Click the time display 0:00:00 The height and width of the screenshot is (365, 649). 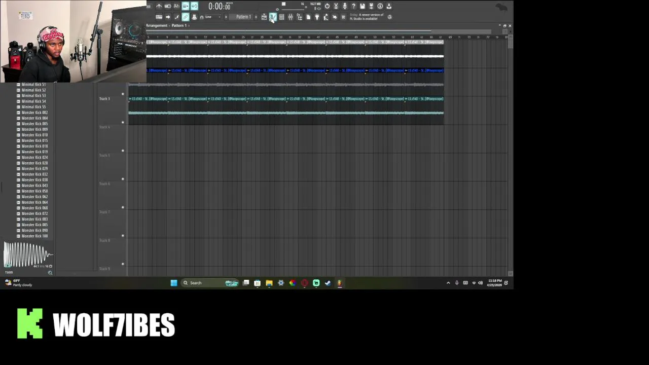click(x=220, y=6)
